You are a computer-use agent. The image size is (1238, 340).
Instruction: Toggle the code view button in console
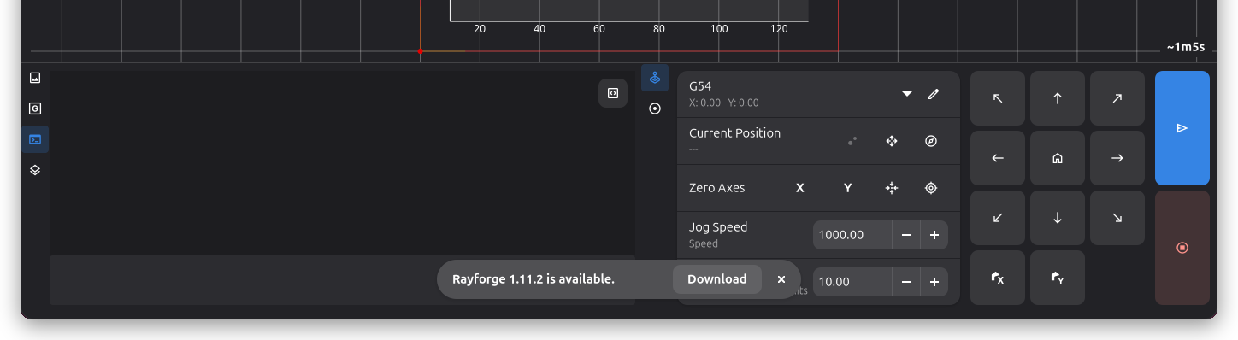(x=613, y=93)
